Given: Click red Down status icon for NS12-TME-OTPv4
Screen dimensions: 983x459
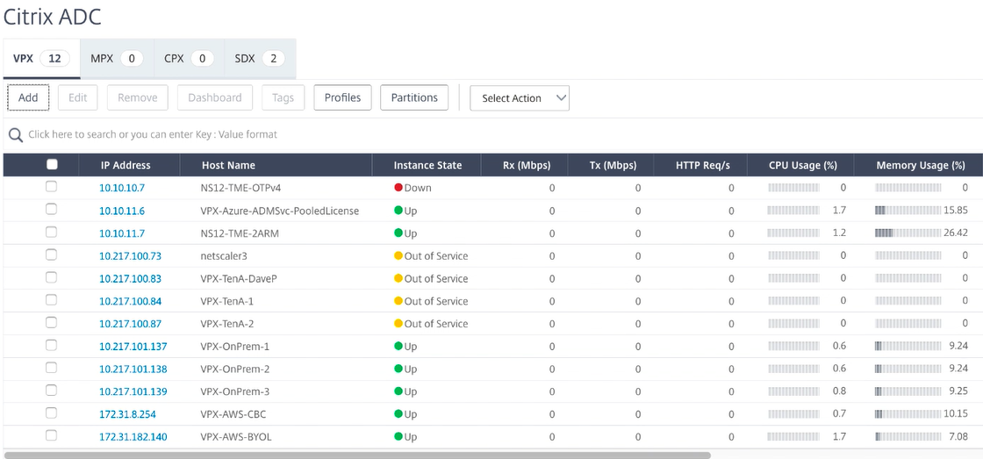Looking at the screenshot, I should (x=398, y=188).
